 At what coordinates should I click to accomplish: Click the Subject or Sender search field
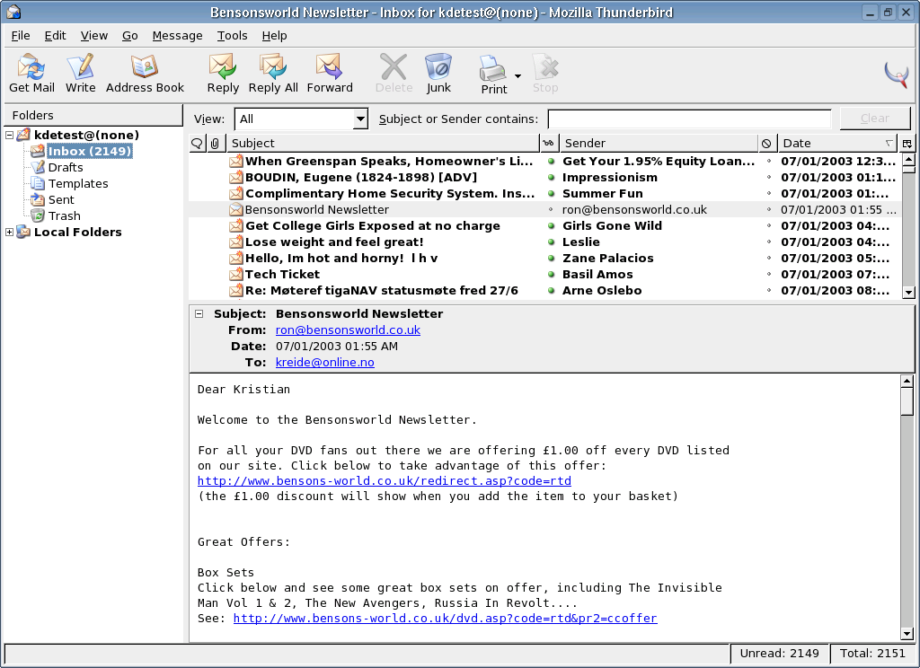click(x=689, y=119)
